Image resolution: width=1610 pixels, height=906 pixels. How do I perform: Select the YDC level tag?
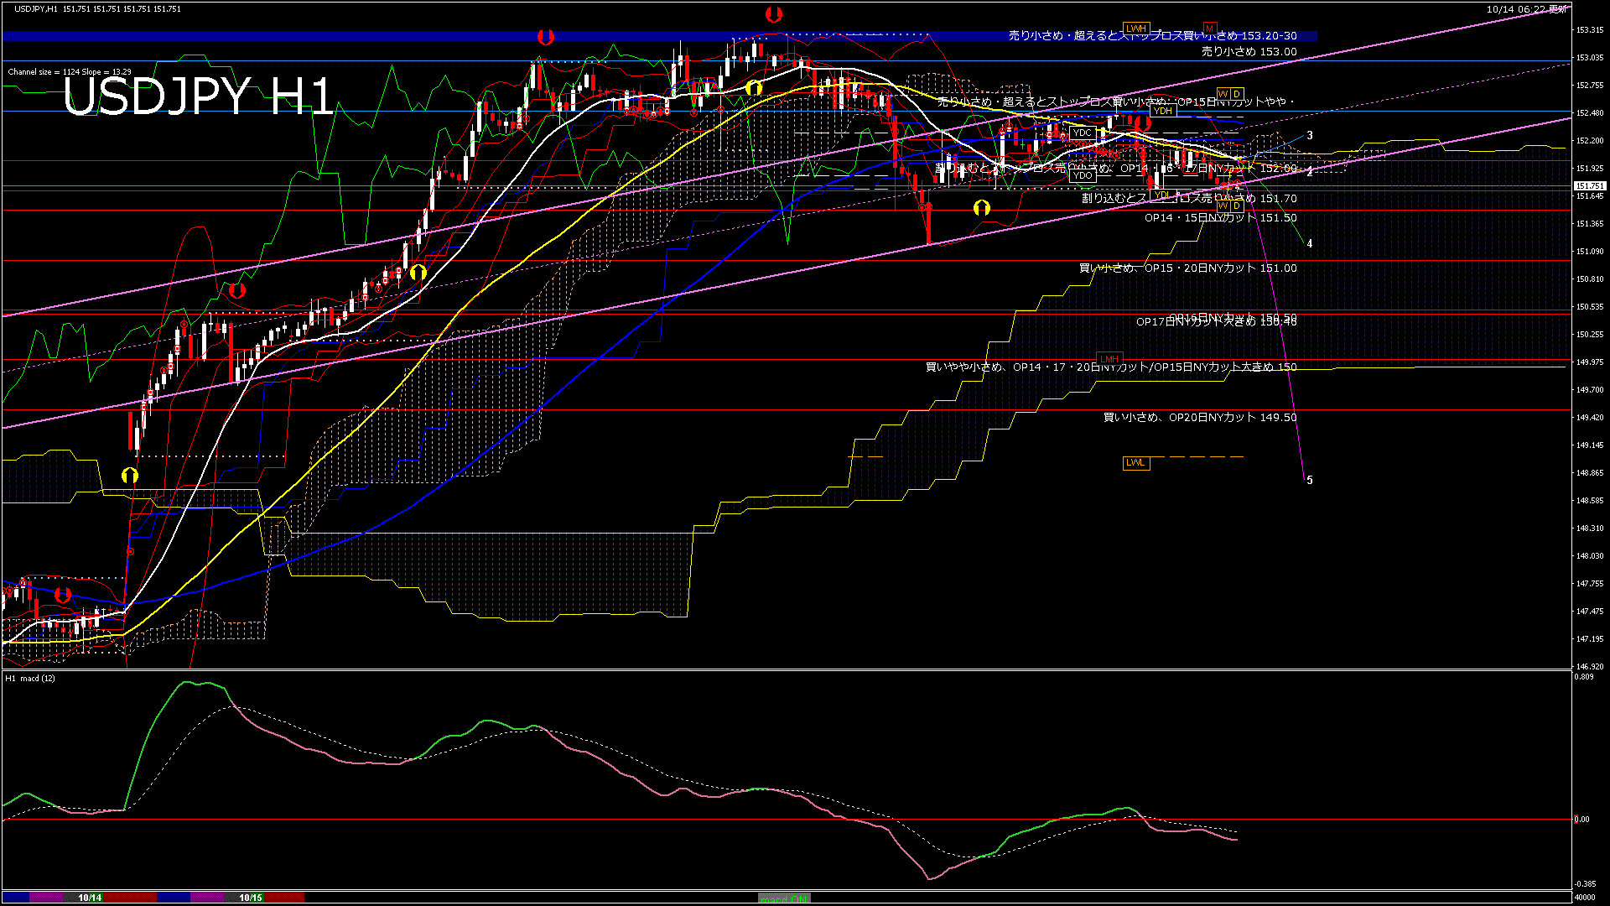(x=1083, y=133)
